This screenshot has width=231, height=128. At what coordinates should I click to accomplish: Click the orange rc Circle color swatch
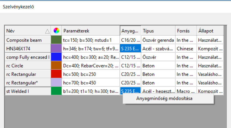56,65
